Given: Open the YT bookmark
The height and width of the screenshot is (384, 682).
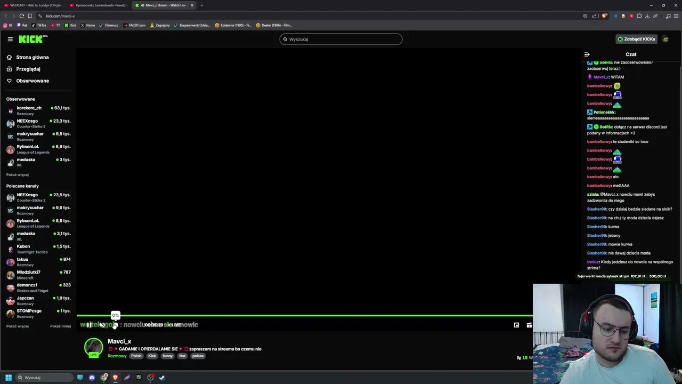Looking at the screenshot, I should [x=55, y=25].
